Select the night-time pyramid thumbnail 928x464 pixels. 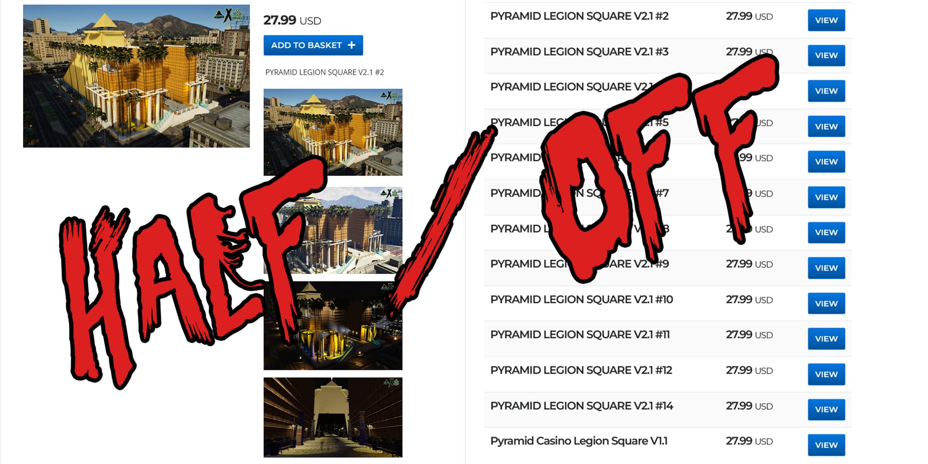333,326
